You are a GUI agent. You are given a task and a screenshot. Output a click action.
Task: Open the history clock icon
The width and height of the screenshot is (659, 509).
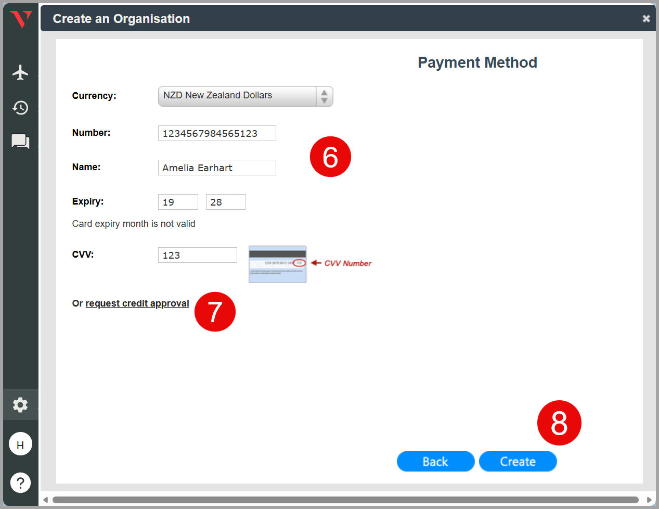pyautogui.click(x=20, y=108)
